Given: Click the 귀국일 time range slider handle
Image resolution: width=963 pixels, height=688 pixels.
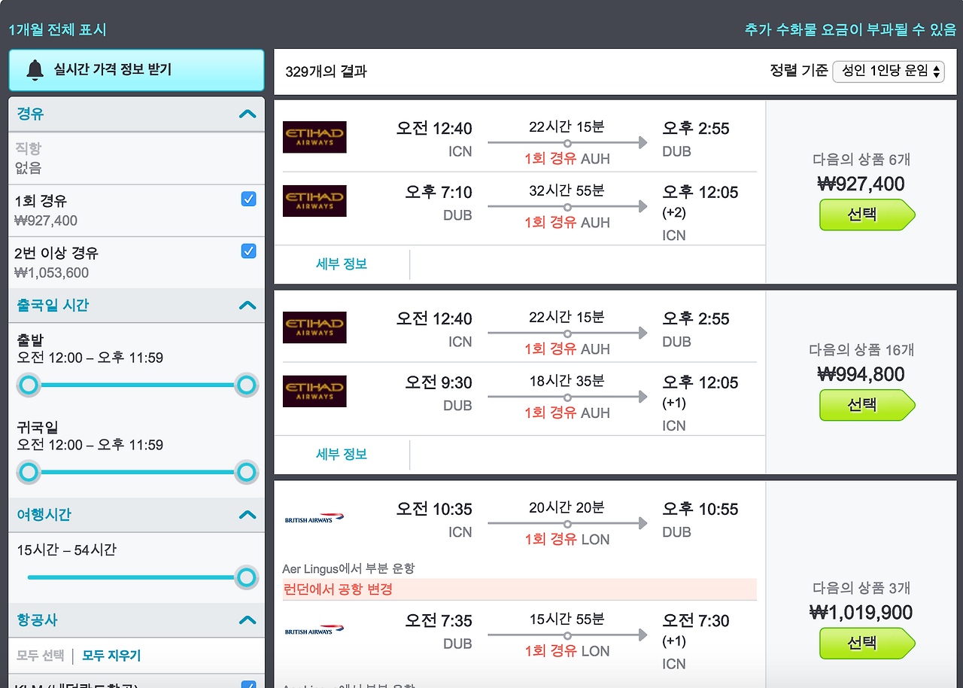Looking at the screenshot, I should (x=247, y=472).
